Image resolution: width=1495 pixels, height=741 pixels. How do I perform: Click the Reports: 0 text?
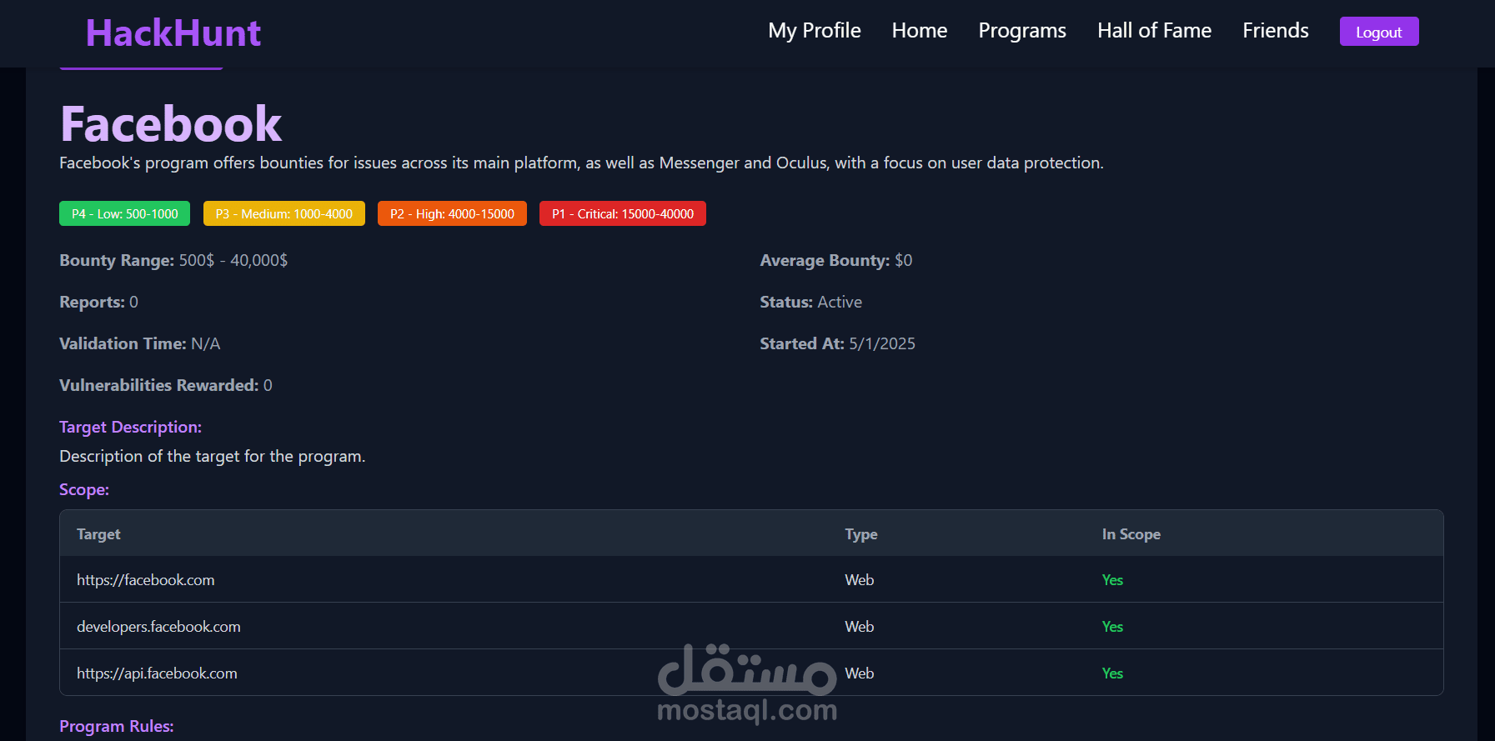[x=99, y=302]
